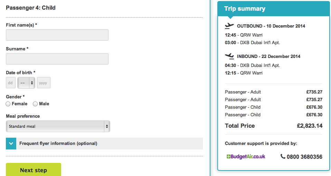Click the birth year yyyy field

44,83
